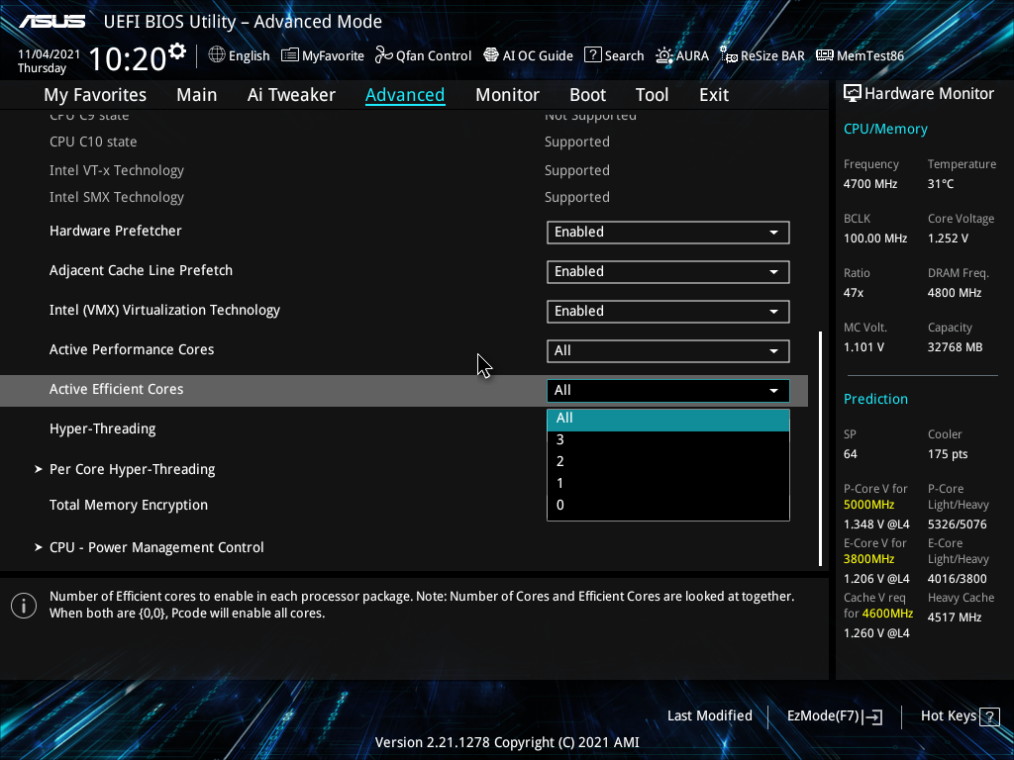Viewport: 1014px width, 760px height.
Task: Select 2 efficient cores option
Action: pyautogui.click(x=668, y=462)
